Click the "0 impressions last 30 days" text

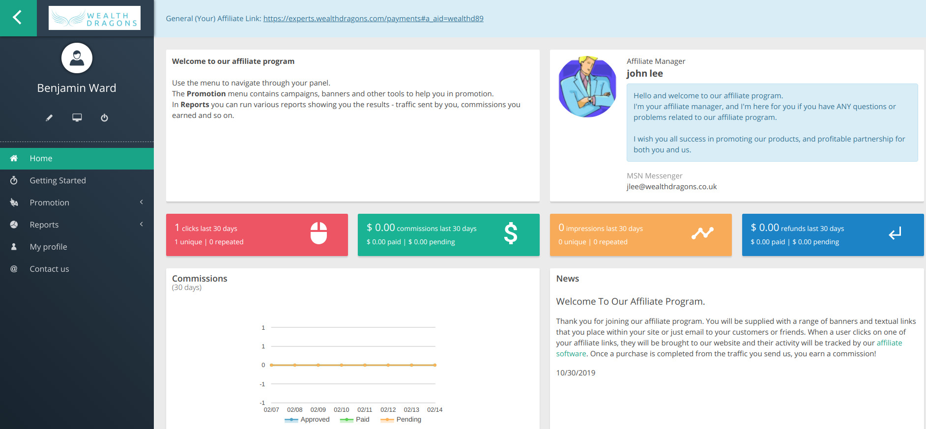tap(601, 228)
